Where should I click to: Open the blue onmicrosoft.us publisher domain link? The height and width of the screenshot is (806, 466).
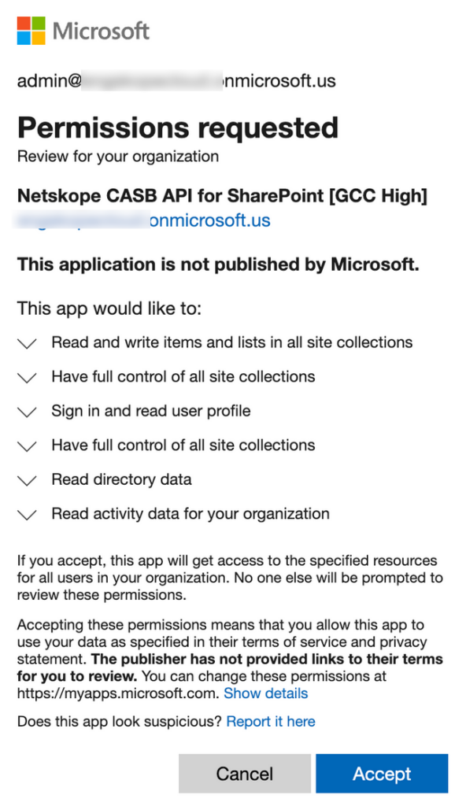tap(143, 220)
